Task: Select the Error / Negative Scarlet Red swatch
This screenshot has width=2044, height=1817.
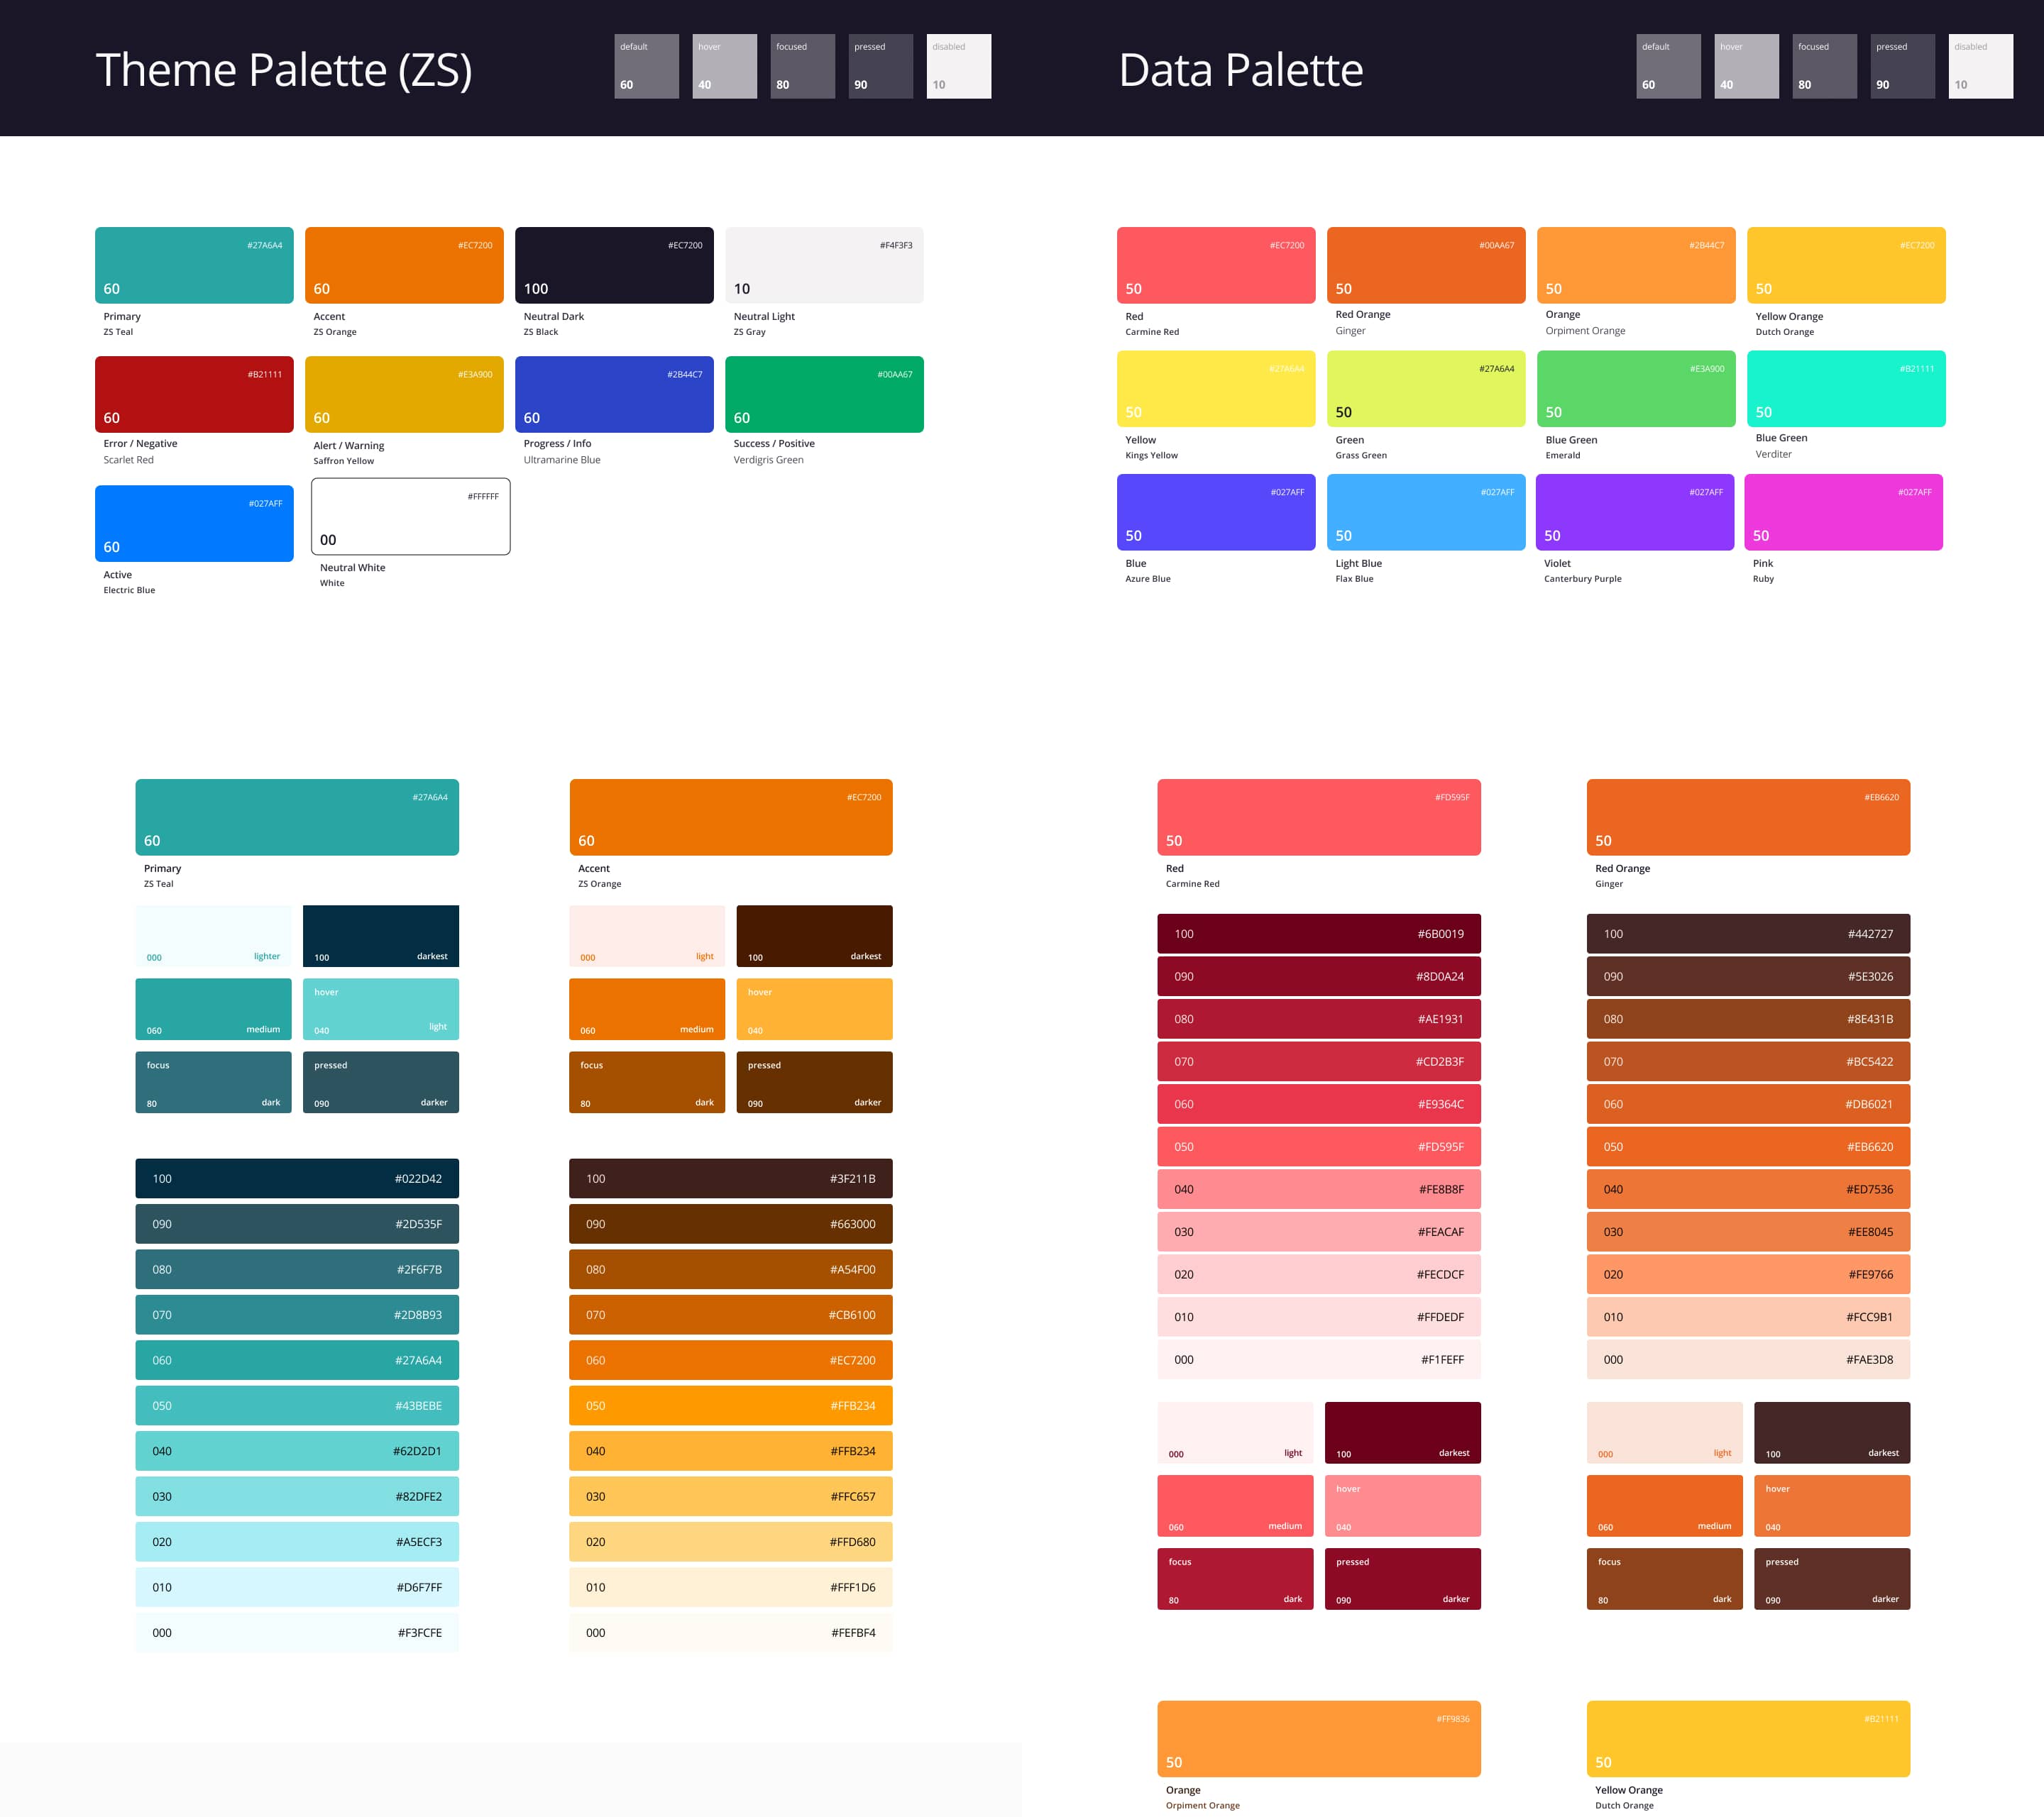Action: pyautogui.click(x=194, y=394)
